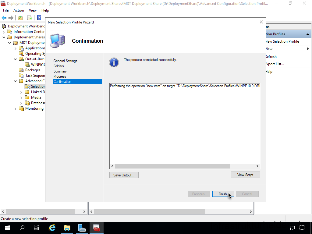Open Server Manager from the taskbar
The height and width of the screenshot is (234, 312).
point(82,228)
